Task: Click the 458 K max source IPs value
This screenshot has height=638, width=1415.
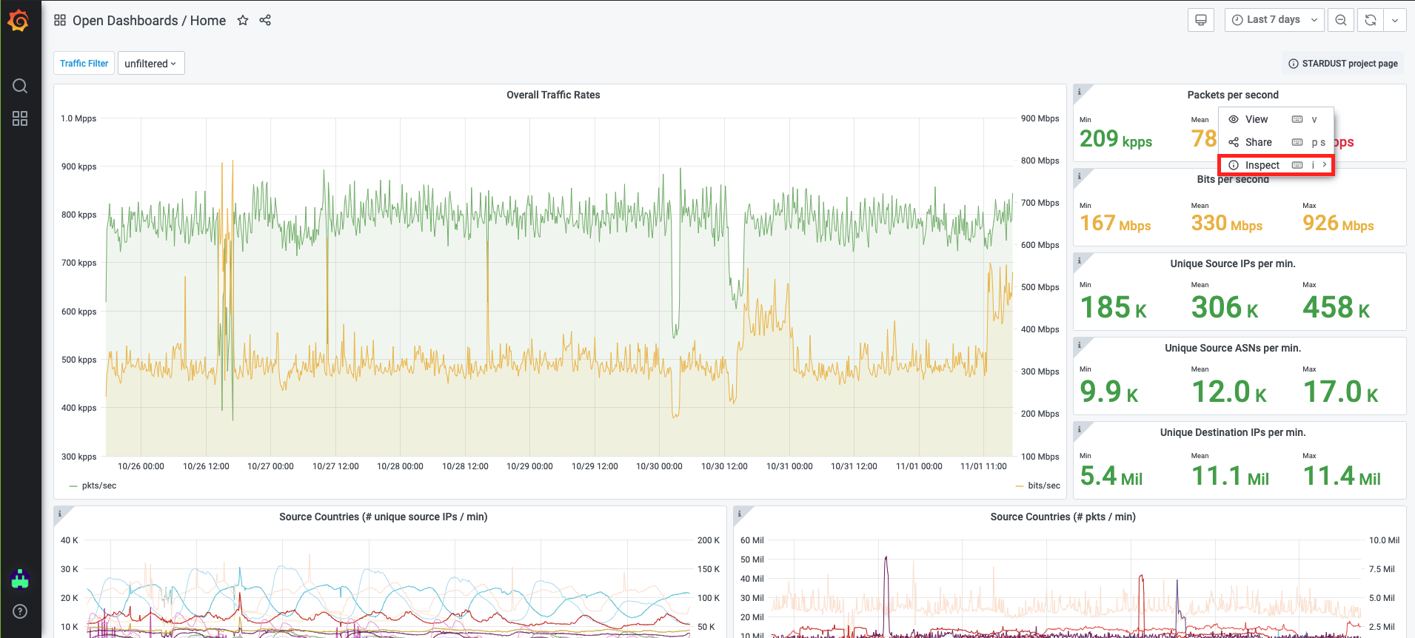Action: 1337,307
